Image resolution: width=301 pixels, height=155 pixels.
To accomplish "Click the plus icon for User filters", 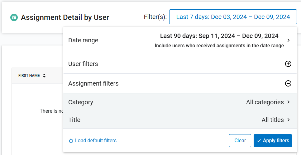I will point(288,64).
